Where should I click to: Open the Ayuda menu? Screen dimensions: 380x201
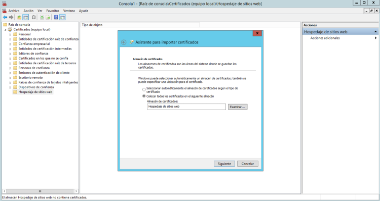(84, 11)
